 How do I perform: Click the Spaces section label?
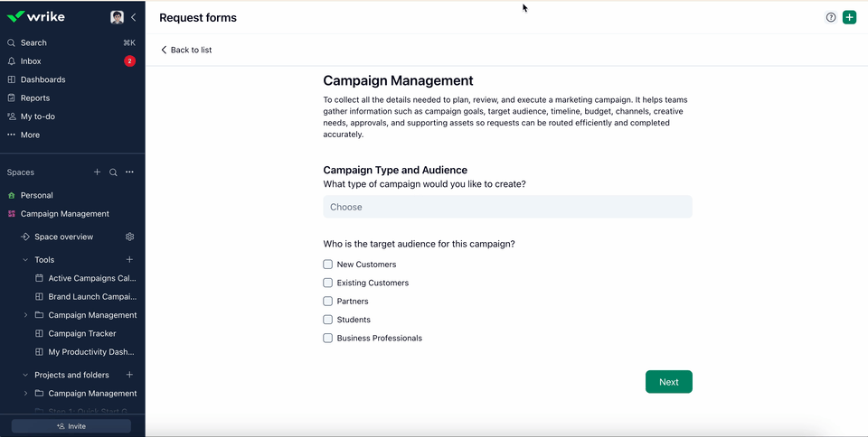pyautogui.click(x=21, y=172)
